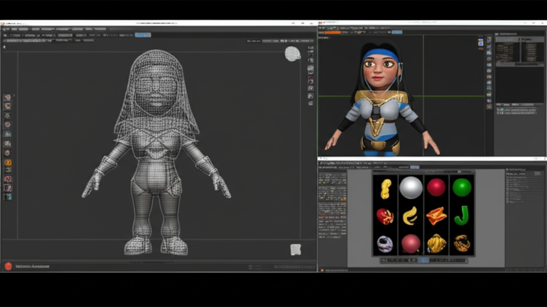Select the orange tool icon in wireframe window's left toolbar

tap(7, 162)
